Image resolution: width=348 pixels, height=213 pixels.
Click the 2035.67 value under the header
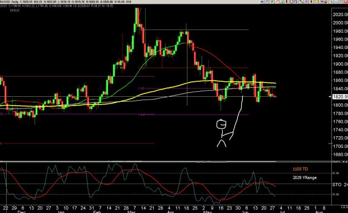point(14,10)
